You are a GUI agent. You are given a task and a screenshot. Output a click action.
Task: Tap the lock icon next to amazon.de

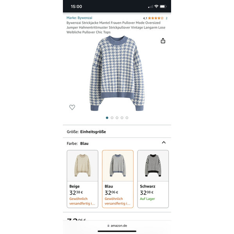pos(108,225)
